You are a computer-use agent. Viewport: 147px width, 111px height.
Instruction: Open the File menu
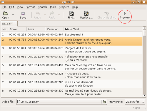[x=4, y=7]
